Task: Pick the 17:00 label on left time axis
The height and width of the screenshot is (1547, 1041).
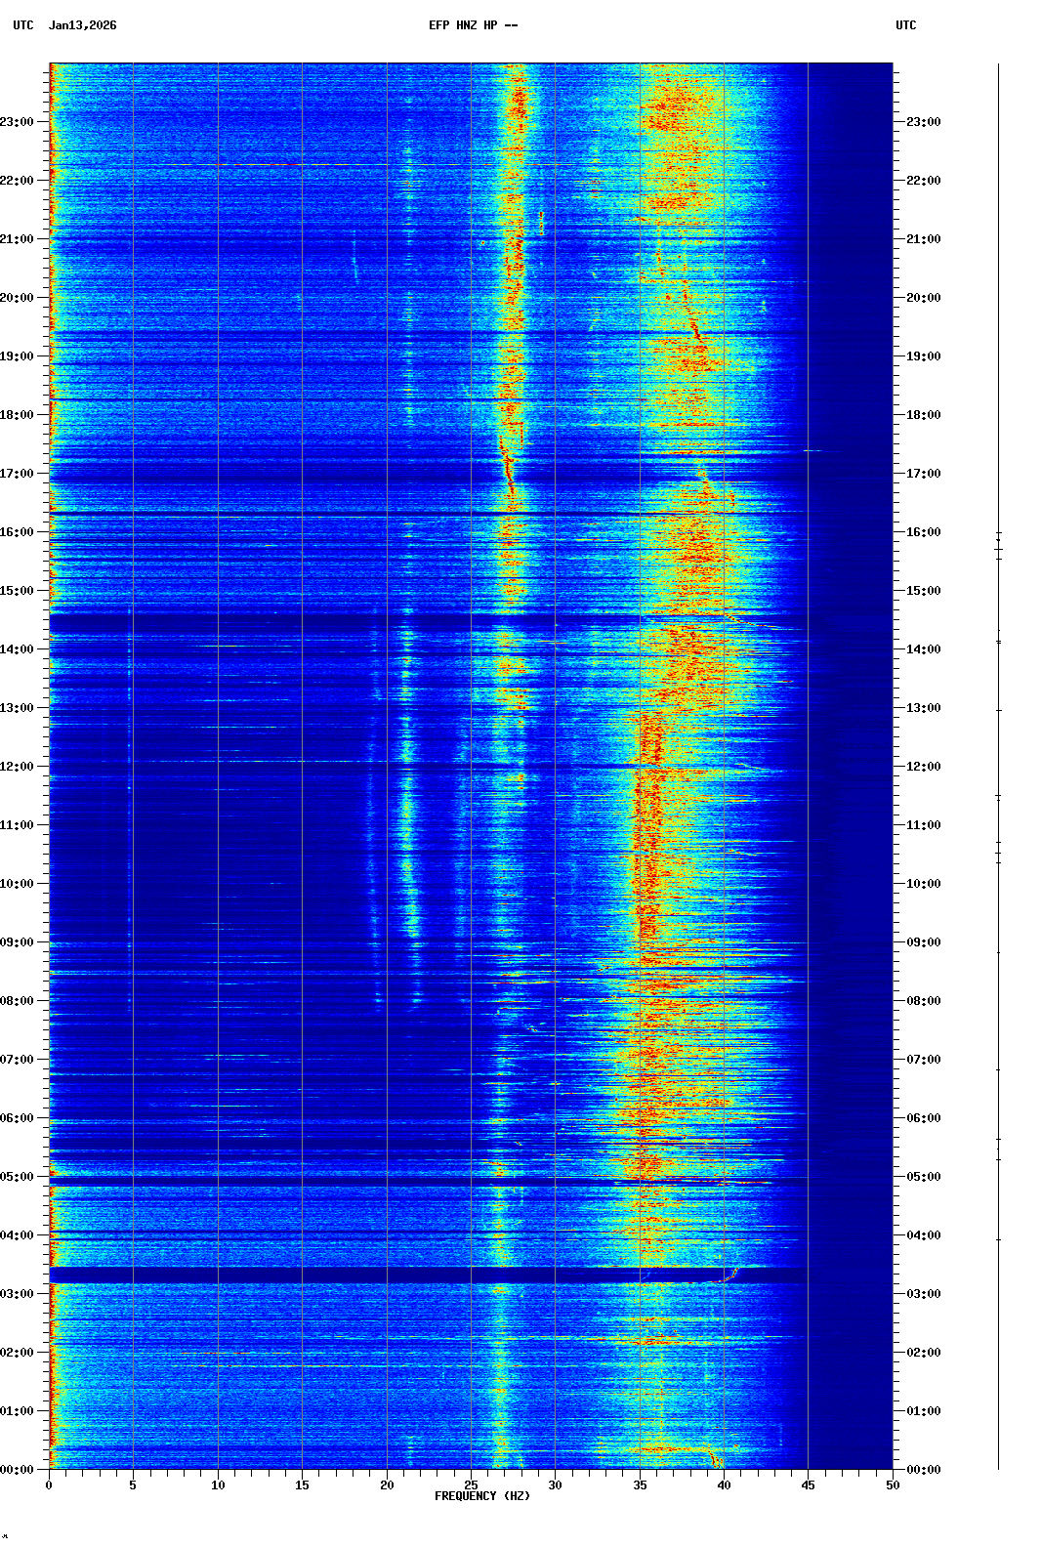Action: point(19,474)
